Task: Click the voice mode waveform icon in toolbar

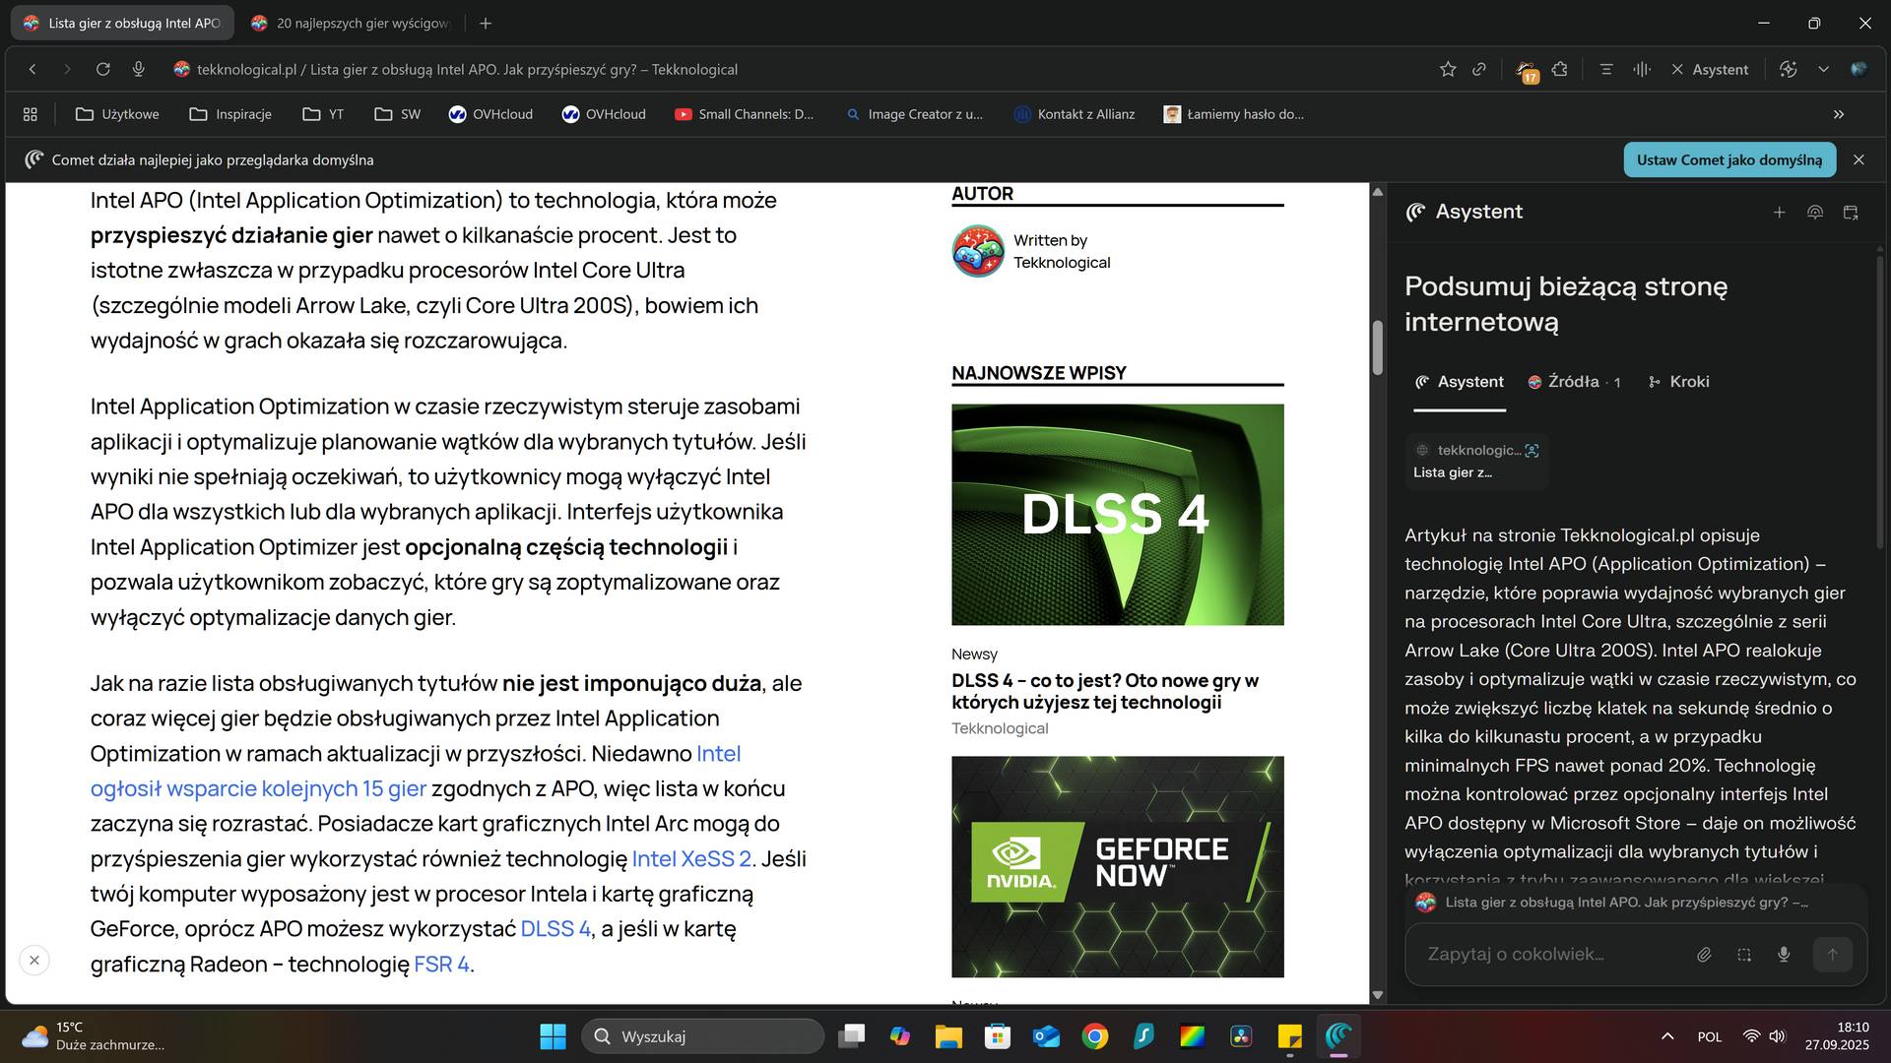Action: (1641, 70)
